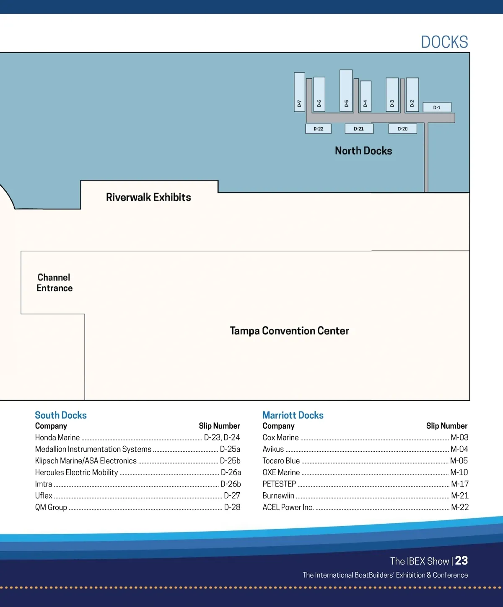Image resolution: width=503 pixels, height=607 pixels.
Task: Click the D-5 dock slip
Action: click(x=346, y=91)
